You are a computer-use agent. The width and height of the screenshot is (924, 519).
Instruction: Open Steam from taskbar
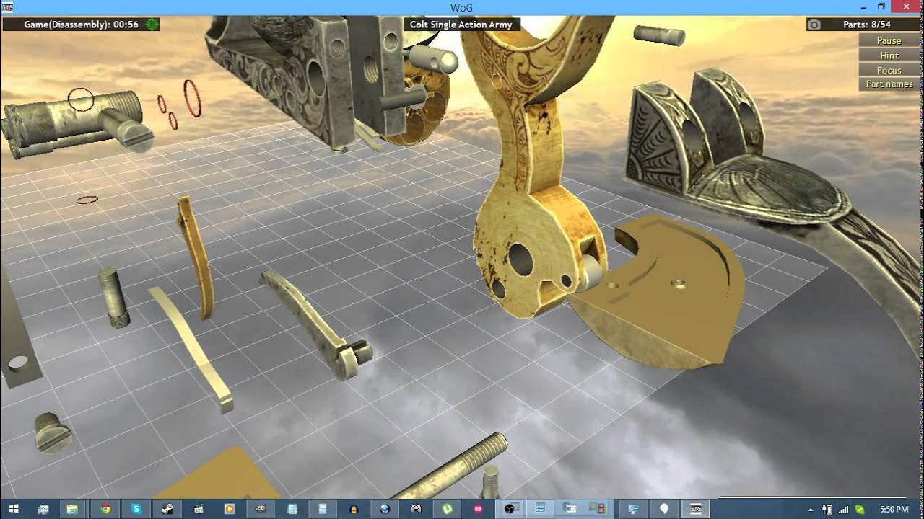[x=167, y=509]
